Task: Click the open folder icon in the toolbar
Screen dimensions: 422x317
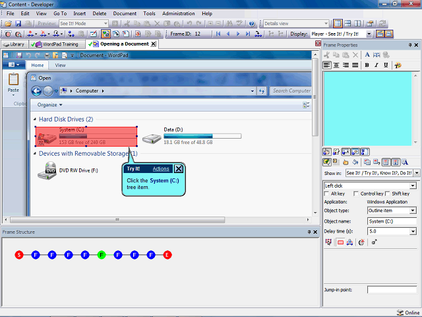Action: 8,24
